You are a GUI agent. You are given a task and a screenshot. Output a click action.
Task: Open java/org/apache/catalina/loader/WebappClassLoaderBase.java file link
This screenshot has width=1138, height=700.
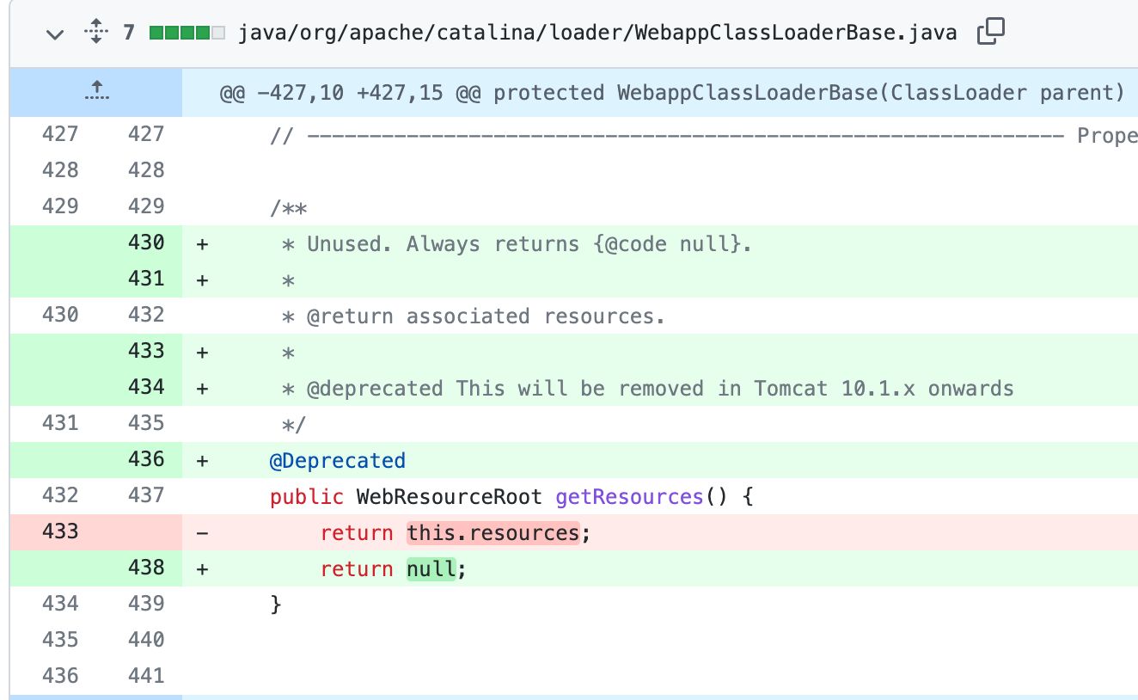pos(597,34)
